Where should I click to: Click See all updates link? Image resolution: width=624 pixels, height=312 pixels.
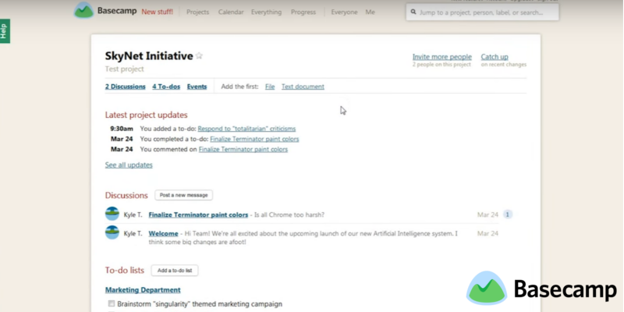(x=129, y=165)
